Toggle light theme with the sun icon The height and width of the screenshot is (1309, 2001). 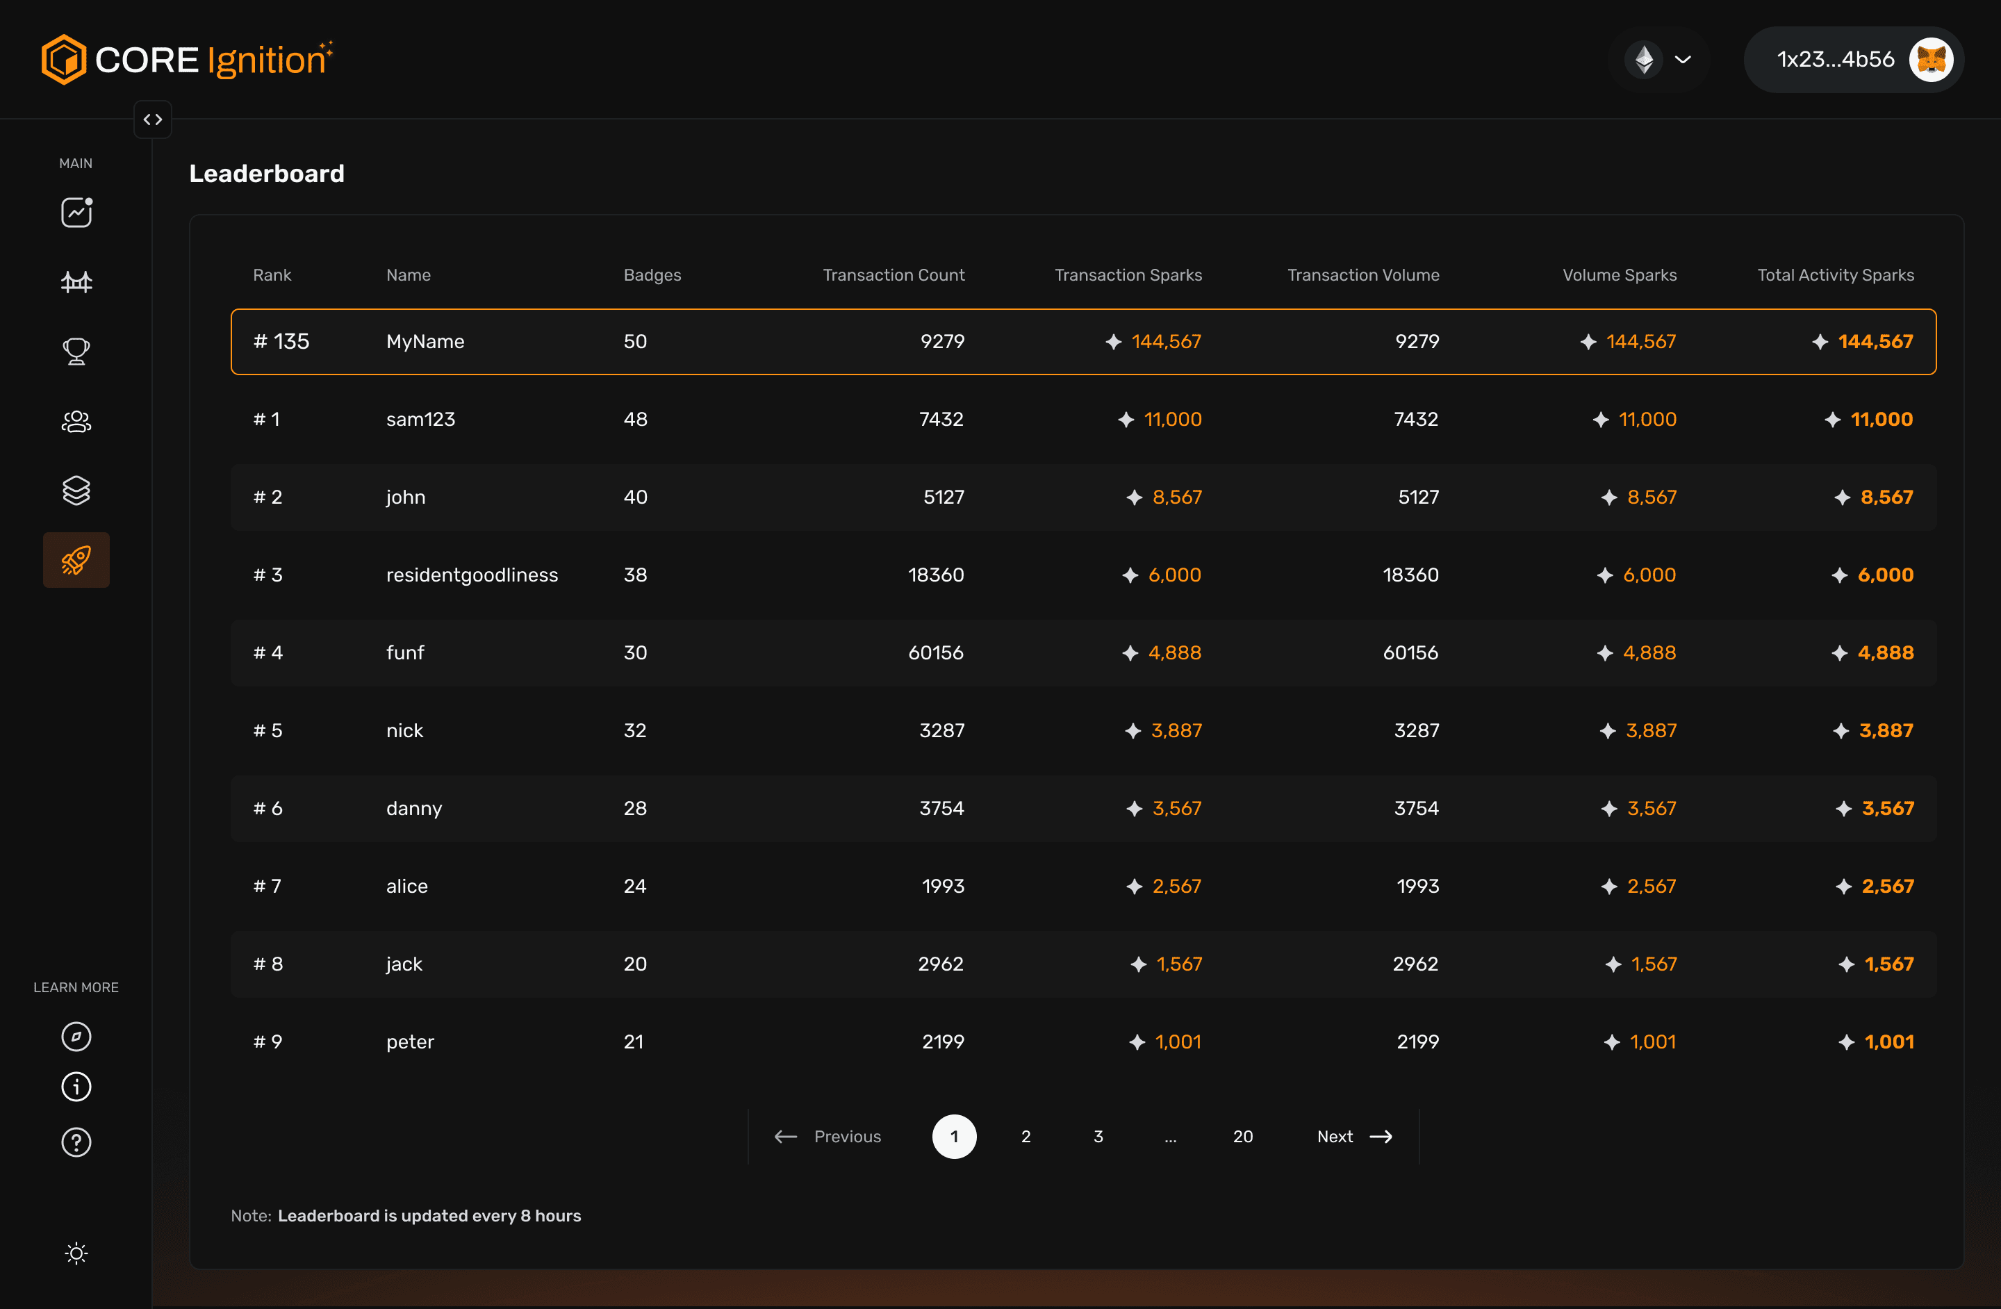pyautogui.click(x=76, y=1253)
